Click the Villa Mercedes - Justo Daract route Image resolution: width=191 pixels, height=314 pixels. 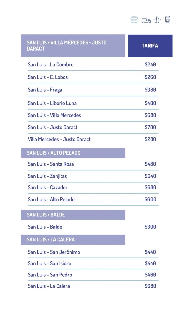click(x=59, y=139)
